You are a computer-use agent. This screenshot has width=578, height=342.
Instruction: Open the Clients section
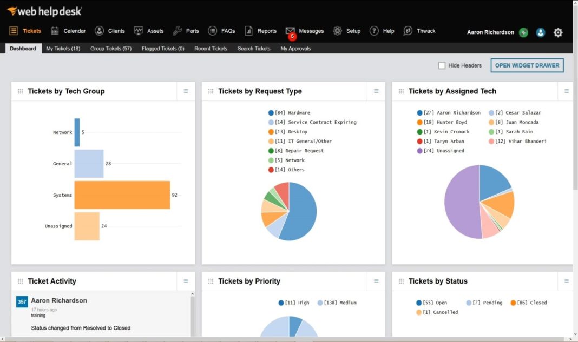(116, 31)
